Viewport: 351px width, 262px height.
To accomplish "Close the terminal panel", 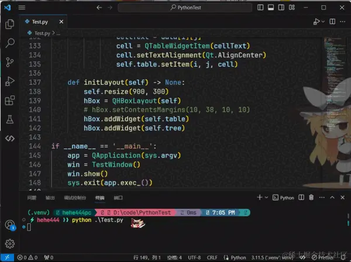I will (x=342, y=197).
